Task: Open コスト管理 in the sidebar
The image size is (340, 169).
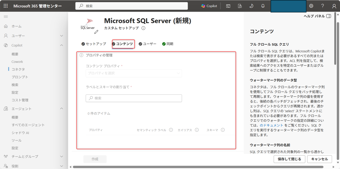Action: coord(20,100)
